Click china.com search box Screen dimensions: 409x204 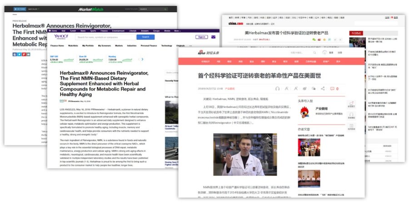[376, 24]
